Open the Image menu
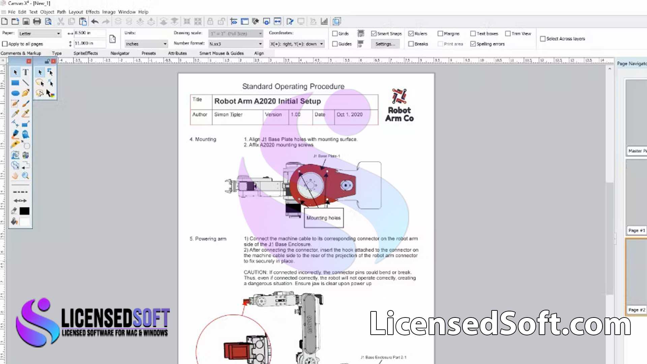 [109, 12]
